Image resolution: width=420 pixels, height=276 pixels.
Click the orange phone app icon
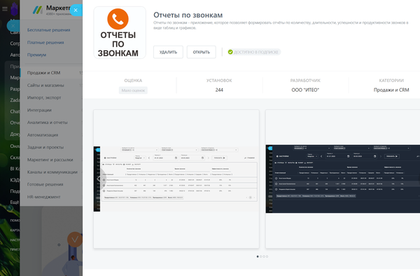[x=118, y=19]
